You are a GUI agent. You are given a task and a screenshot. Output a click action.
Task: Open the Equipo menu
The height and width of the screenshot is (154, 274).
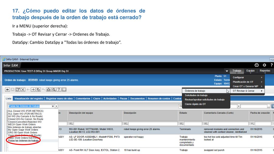pos(250,71)
